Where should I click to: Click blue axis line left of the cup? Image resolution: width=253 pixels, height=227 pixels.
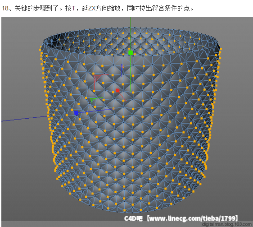[24, 119]
